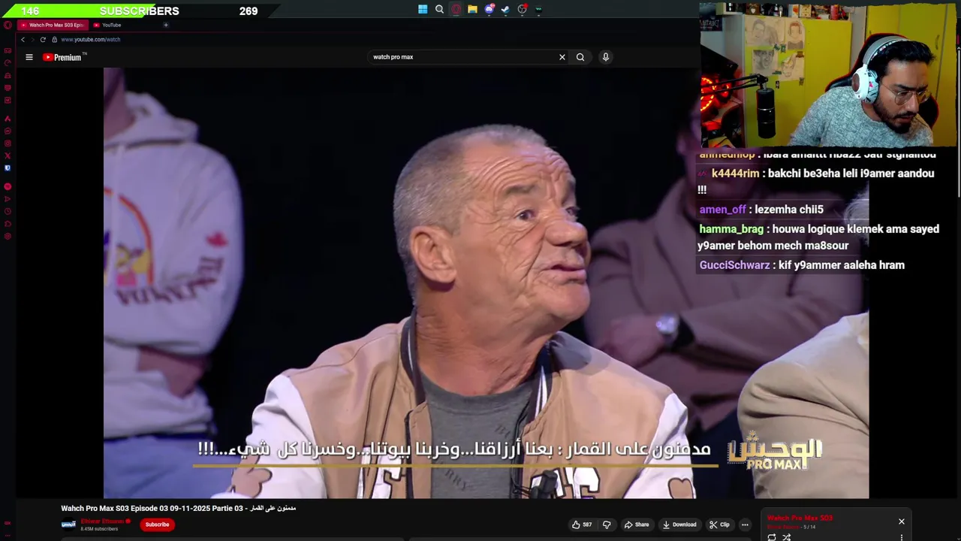Share the Wahch Pro Max video
The image size is (961, 541).
point(637,524)
